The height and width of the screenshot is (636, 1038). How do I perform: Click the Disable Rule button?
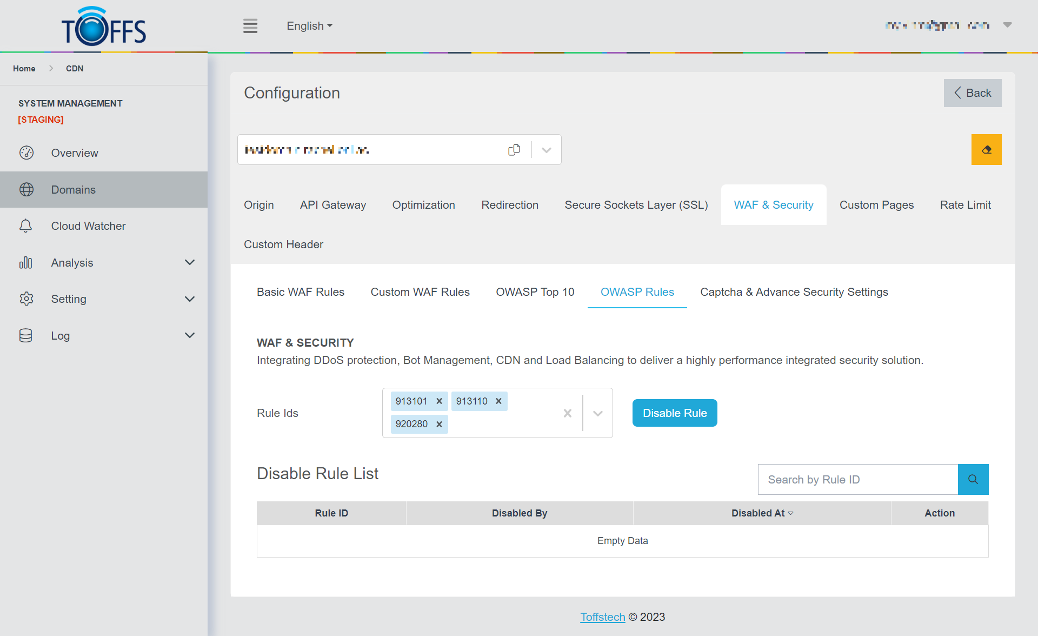coord(674,413)
